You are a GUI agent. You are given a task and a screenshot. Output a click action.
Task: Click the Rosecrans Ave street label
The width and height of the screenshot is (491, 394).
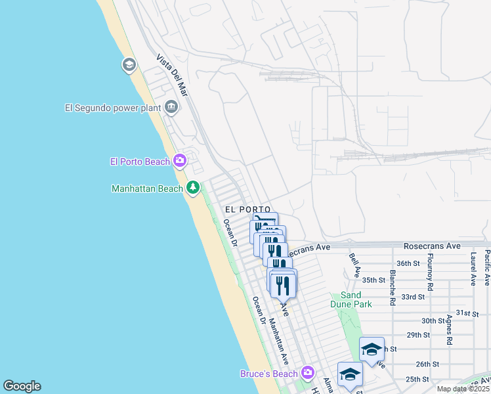click(432, 246)
